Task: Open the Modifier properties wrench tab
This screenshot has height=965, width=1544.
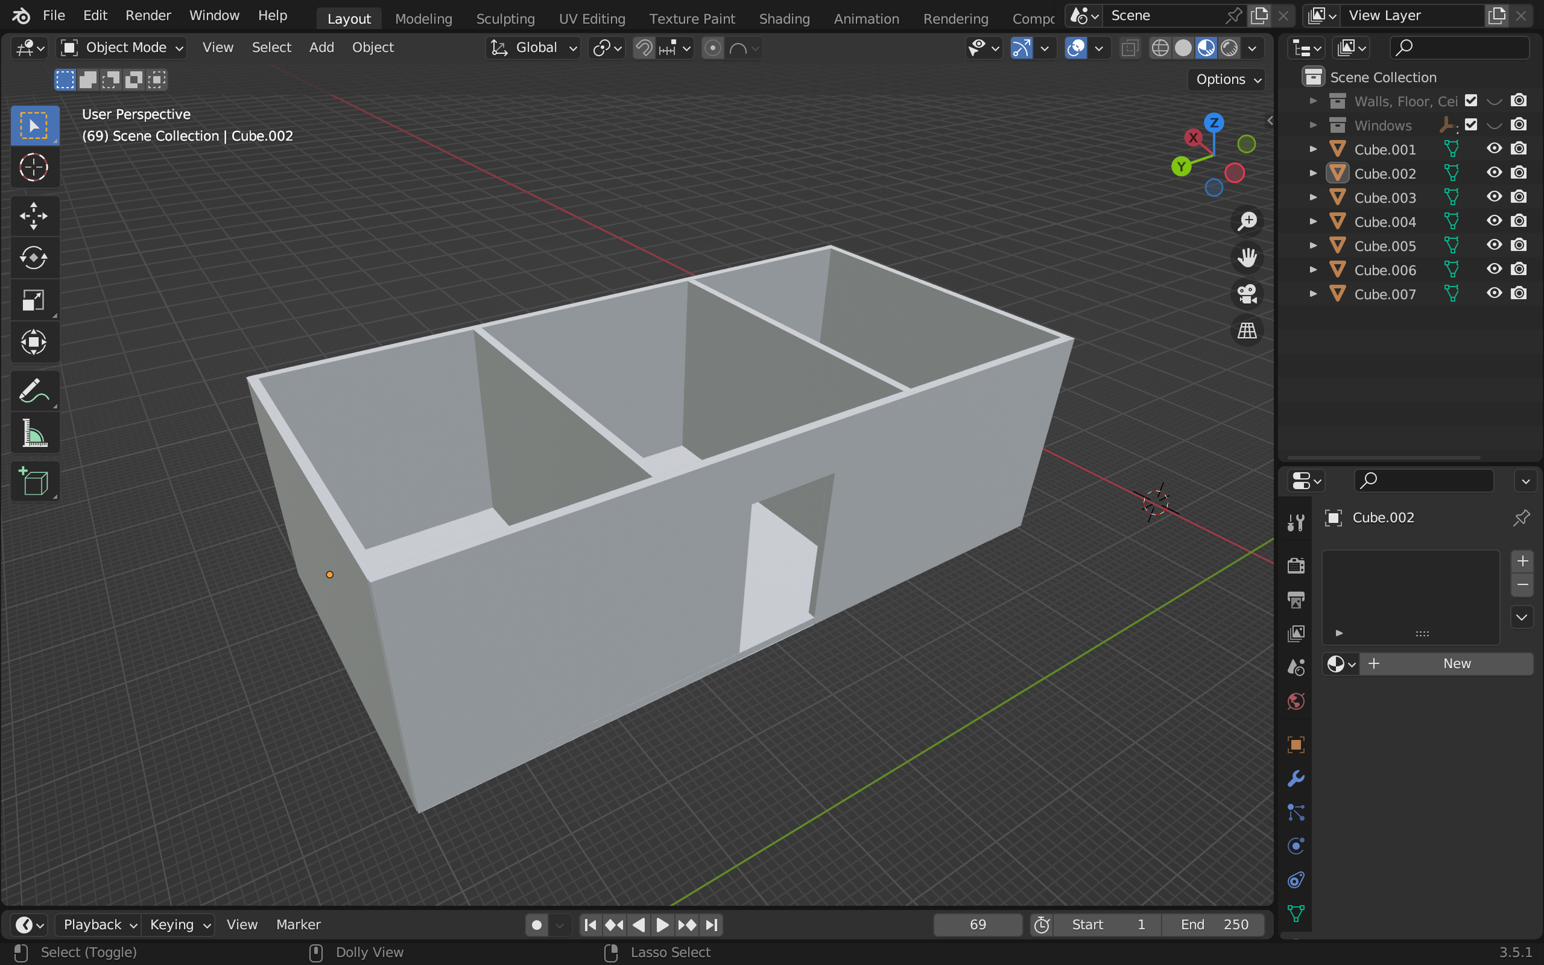Action: tap(1296, 779)
